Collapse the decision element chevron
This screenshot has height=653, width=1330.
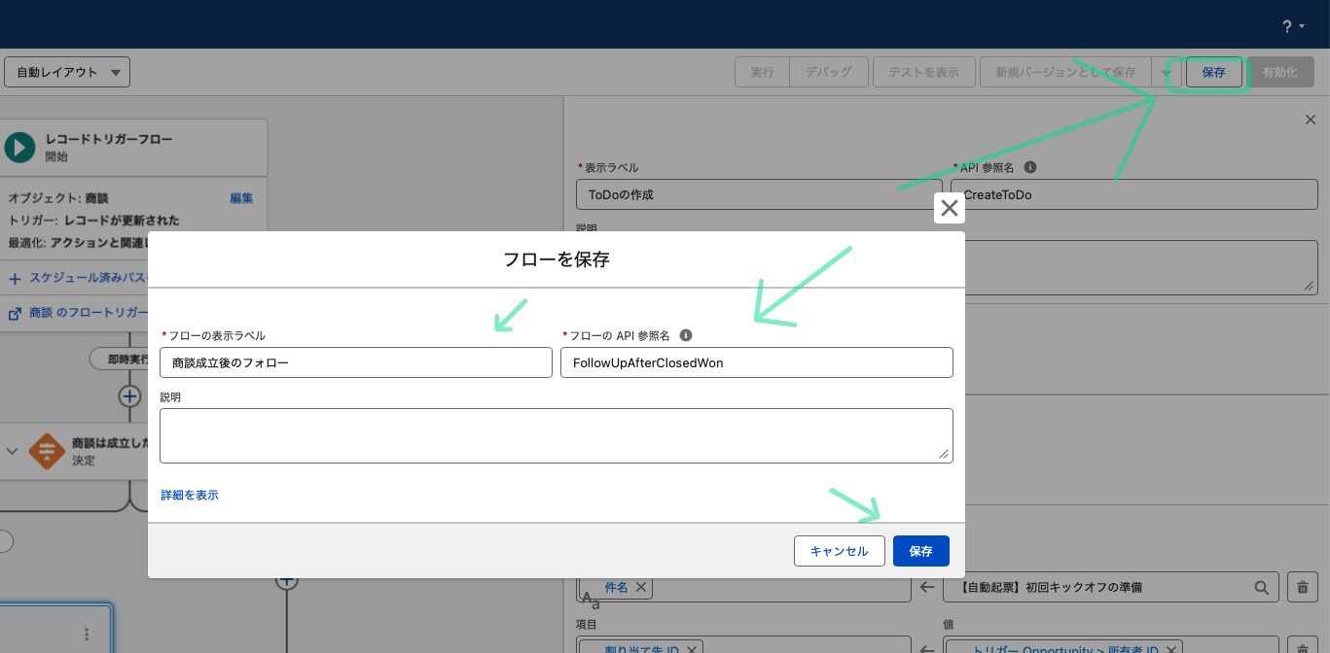coord(13,451)
